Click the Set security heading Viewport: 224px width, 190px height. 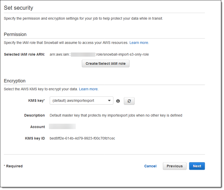(x=18, y=8)
